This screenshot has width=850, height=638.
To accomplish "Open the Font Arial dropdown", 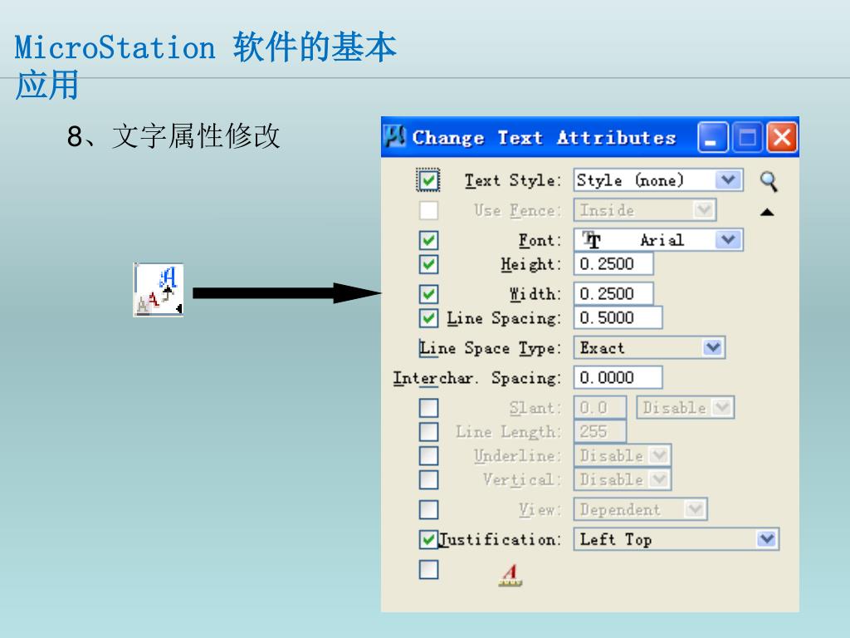I will [658, 240].
